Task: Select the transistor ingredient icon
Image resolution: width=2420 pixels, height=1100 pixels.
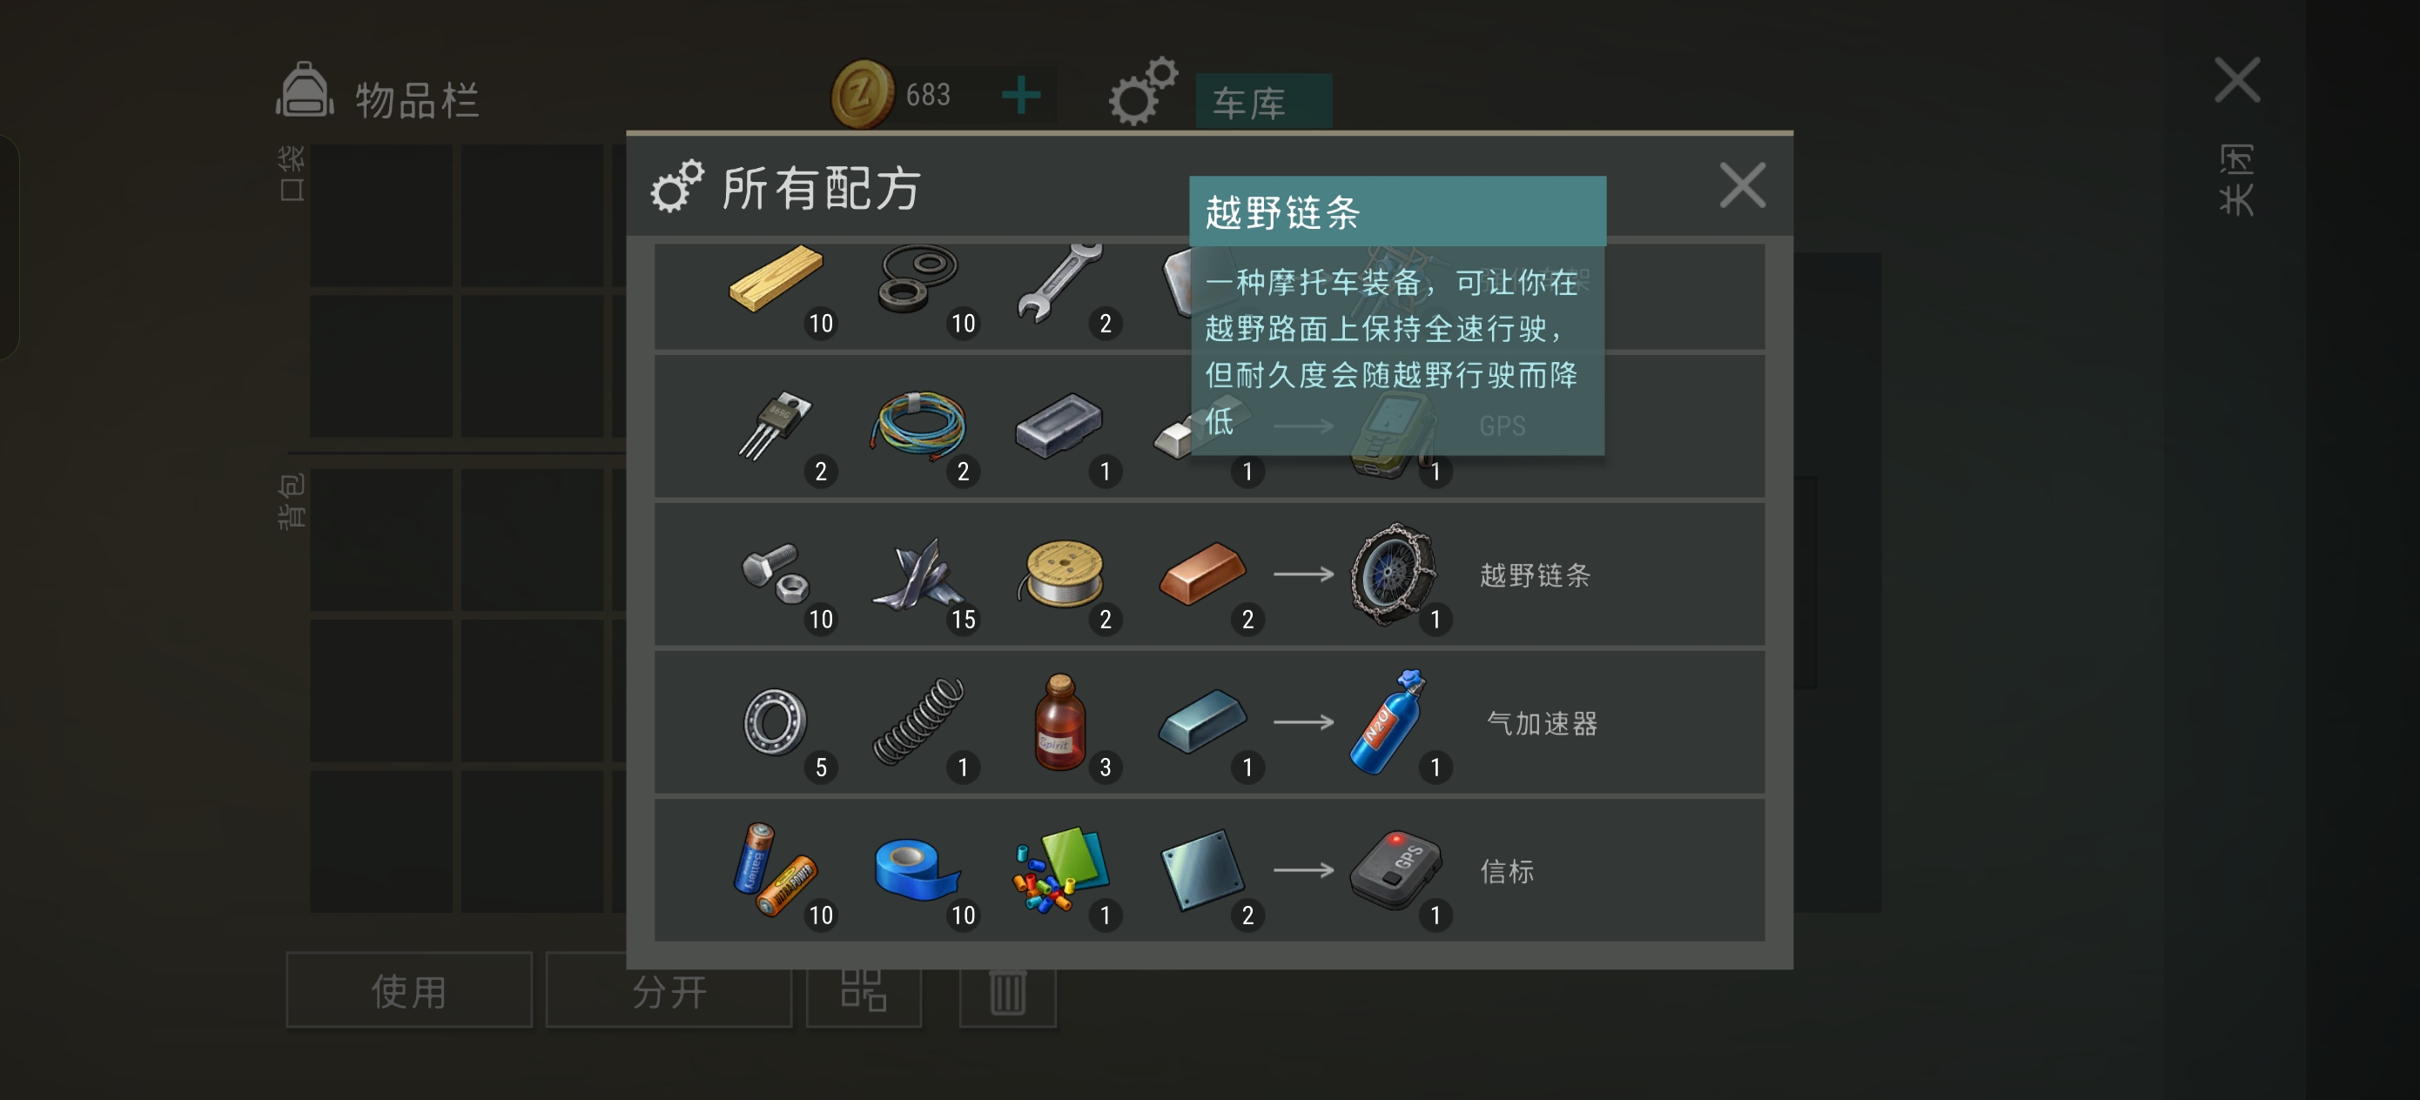Action: click(775, 426)
